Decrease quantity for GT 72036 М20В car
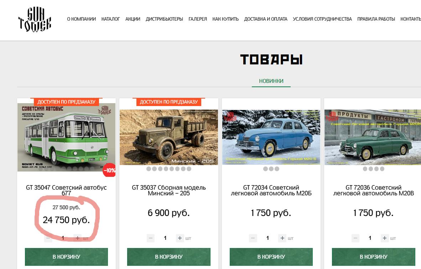 [355, 238]
